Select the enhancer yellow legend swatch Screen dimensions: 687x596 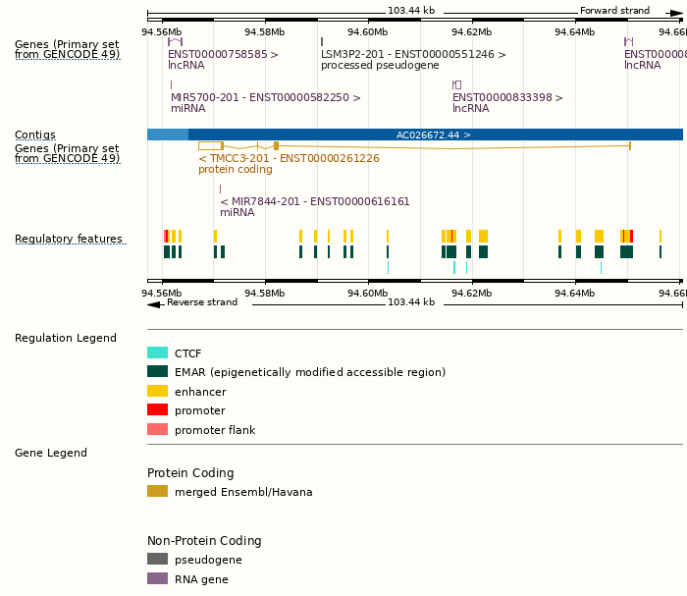point(157,392)
